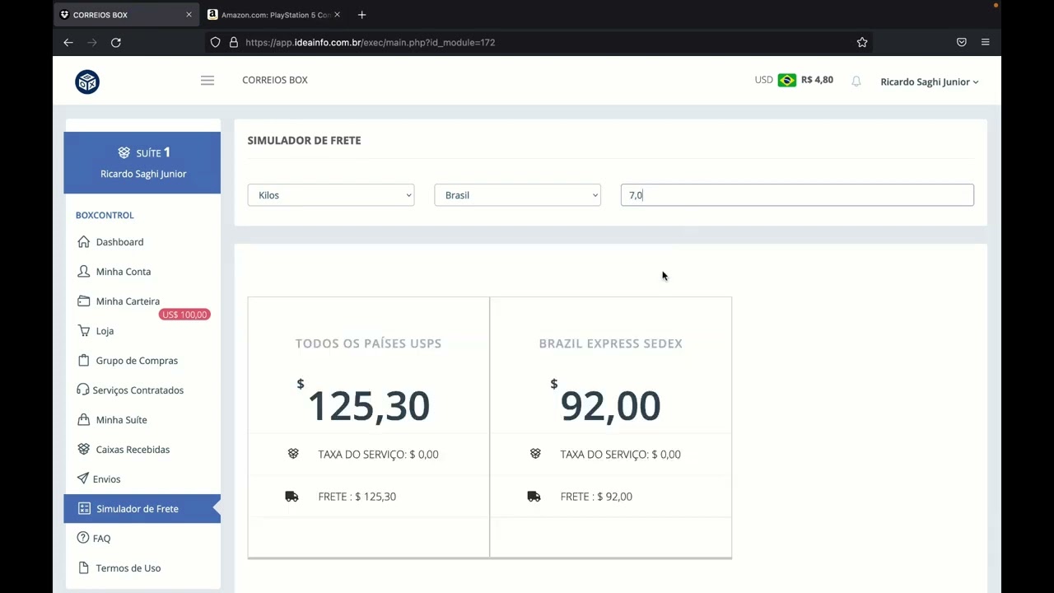This screenshot has width=1054, height=593.
Task: Click the shield tracking protection icon
Action: click(x=215, y=42)
